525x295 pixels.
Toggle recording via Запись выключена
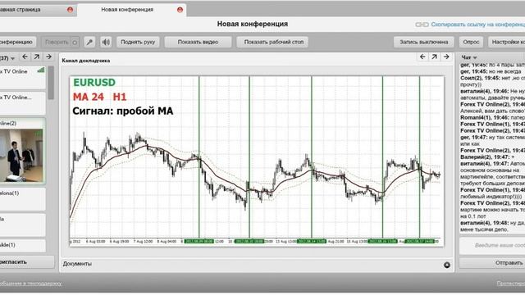pyautogui.click(x=423, y=42)
